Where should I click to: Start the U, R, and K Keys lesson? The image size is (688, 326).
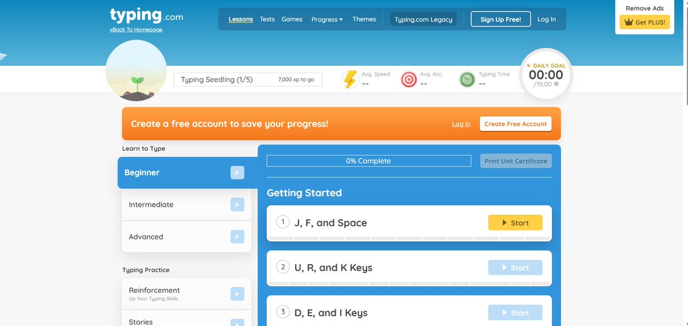[x=515, y=268]
